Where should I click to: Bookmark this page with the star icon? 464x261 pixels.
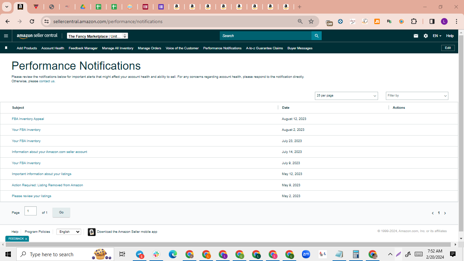tap(311, 21)
